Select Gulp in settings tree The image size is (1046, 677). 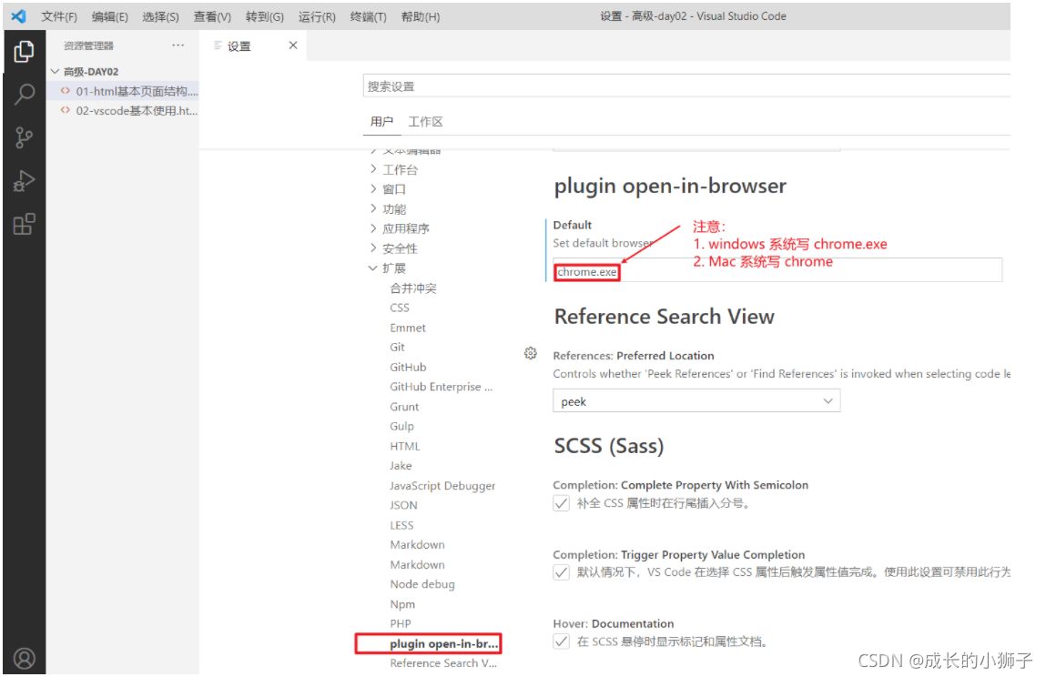[x=401, y=426]
